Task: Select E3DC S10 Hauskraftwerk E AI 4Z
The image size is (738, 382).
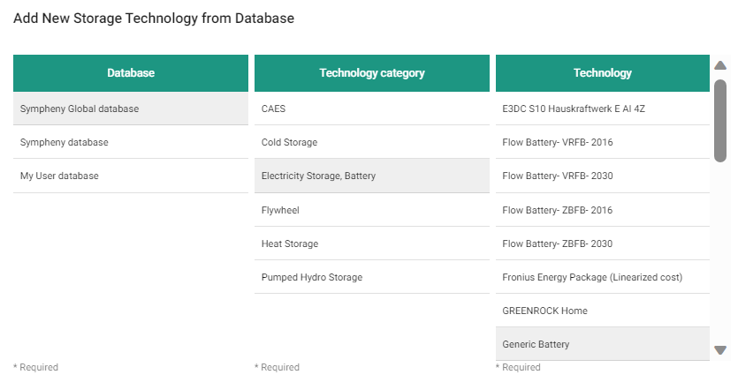Action: 602,109
